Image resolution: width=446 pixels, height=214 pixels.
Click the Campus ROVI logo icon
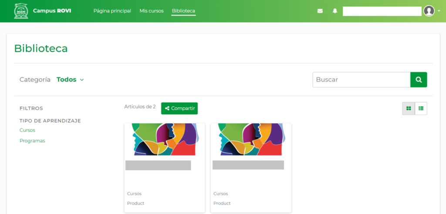20,11
